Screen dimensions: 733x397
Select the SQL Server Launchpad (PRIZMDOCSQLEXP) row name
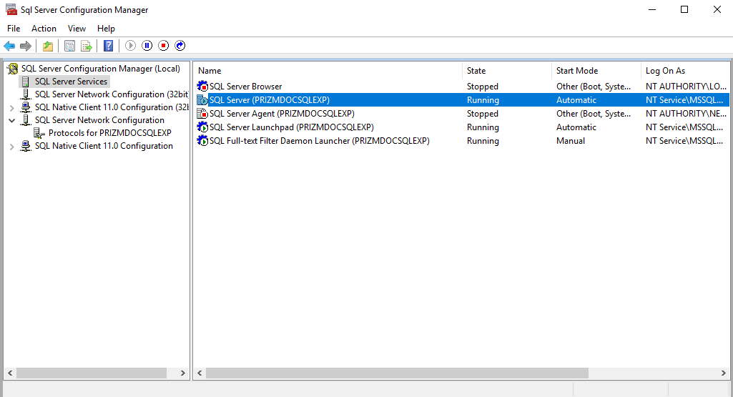[292, 127]
